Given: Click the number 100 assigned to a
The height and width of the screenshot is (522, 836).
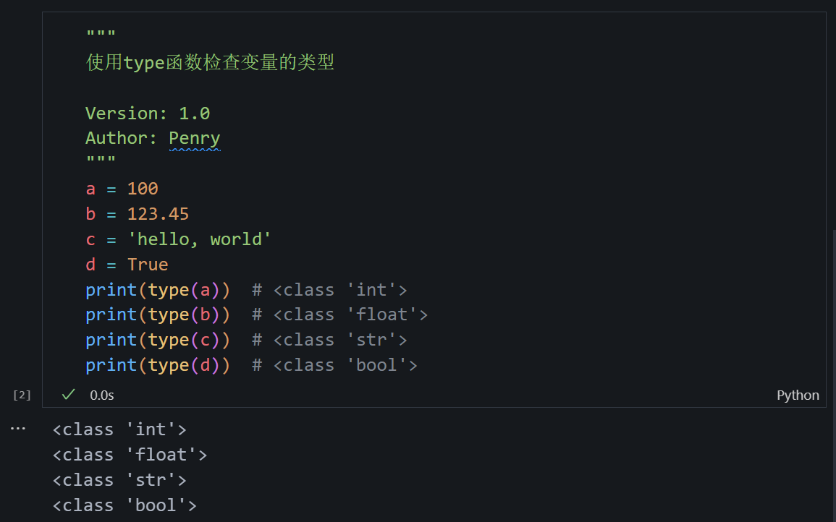Looking at the screenshot, I should (143, 189).
